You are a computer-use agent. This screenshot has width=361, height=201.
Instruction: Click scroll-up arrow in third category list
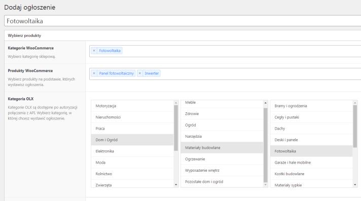click(x=355, y=103)
